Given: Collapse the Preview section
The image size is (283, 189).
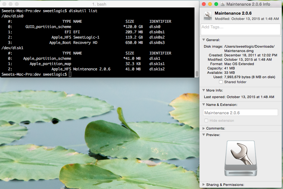Looking at the screenshot, I should pos(203,135).
